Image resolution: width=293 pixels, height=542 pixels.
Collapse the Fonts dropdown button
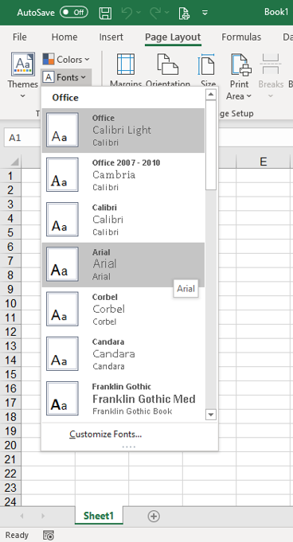[x=66, y=77]
